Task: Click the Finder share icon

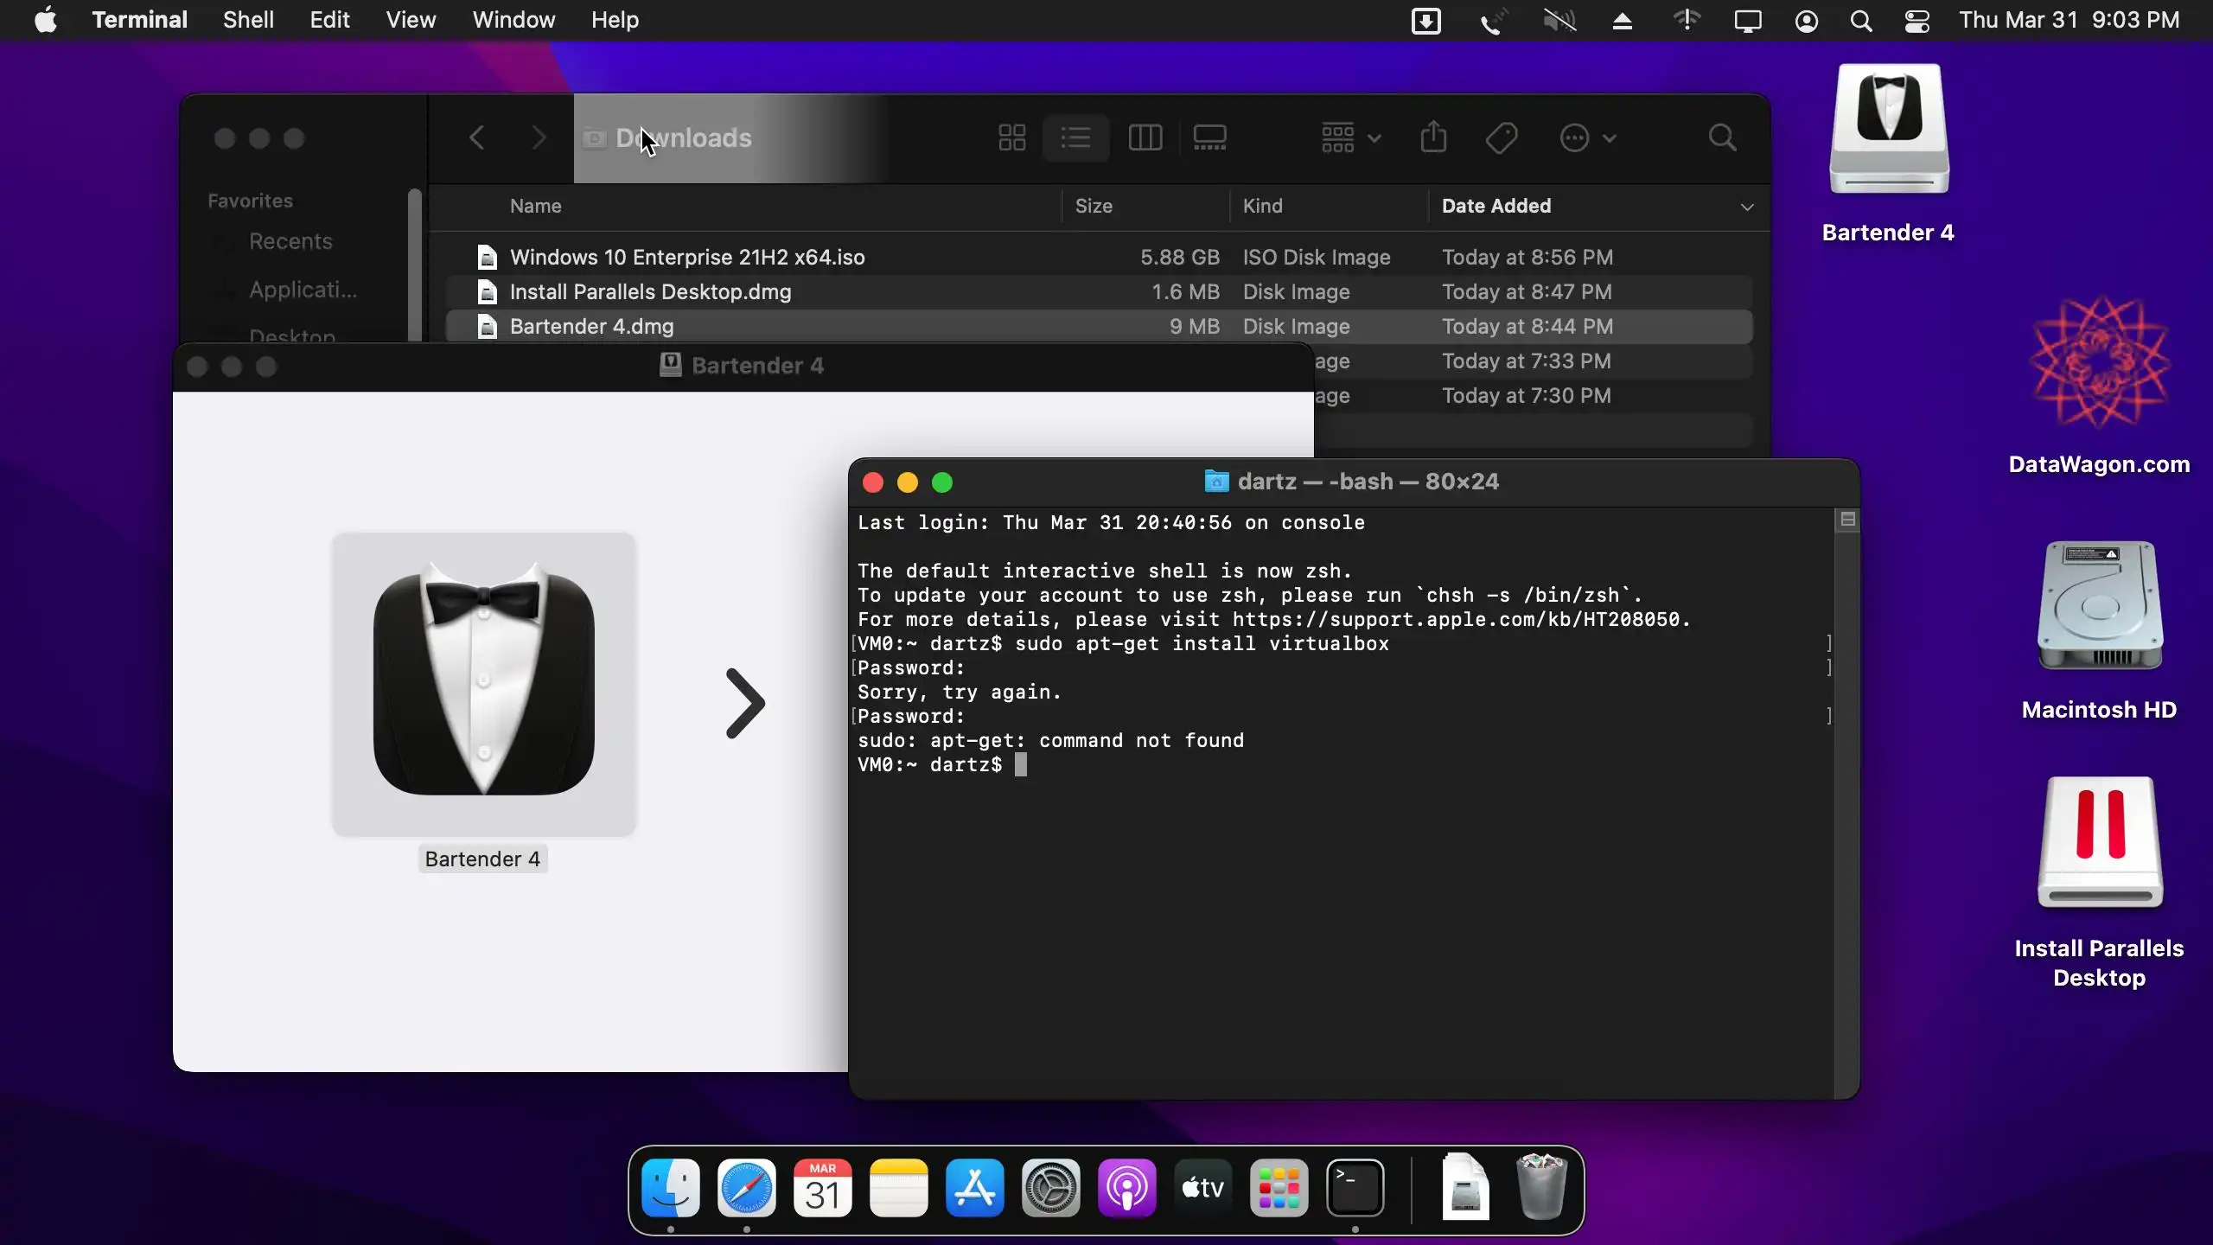Action: pos(1433,137)
